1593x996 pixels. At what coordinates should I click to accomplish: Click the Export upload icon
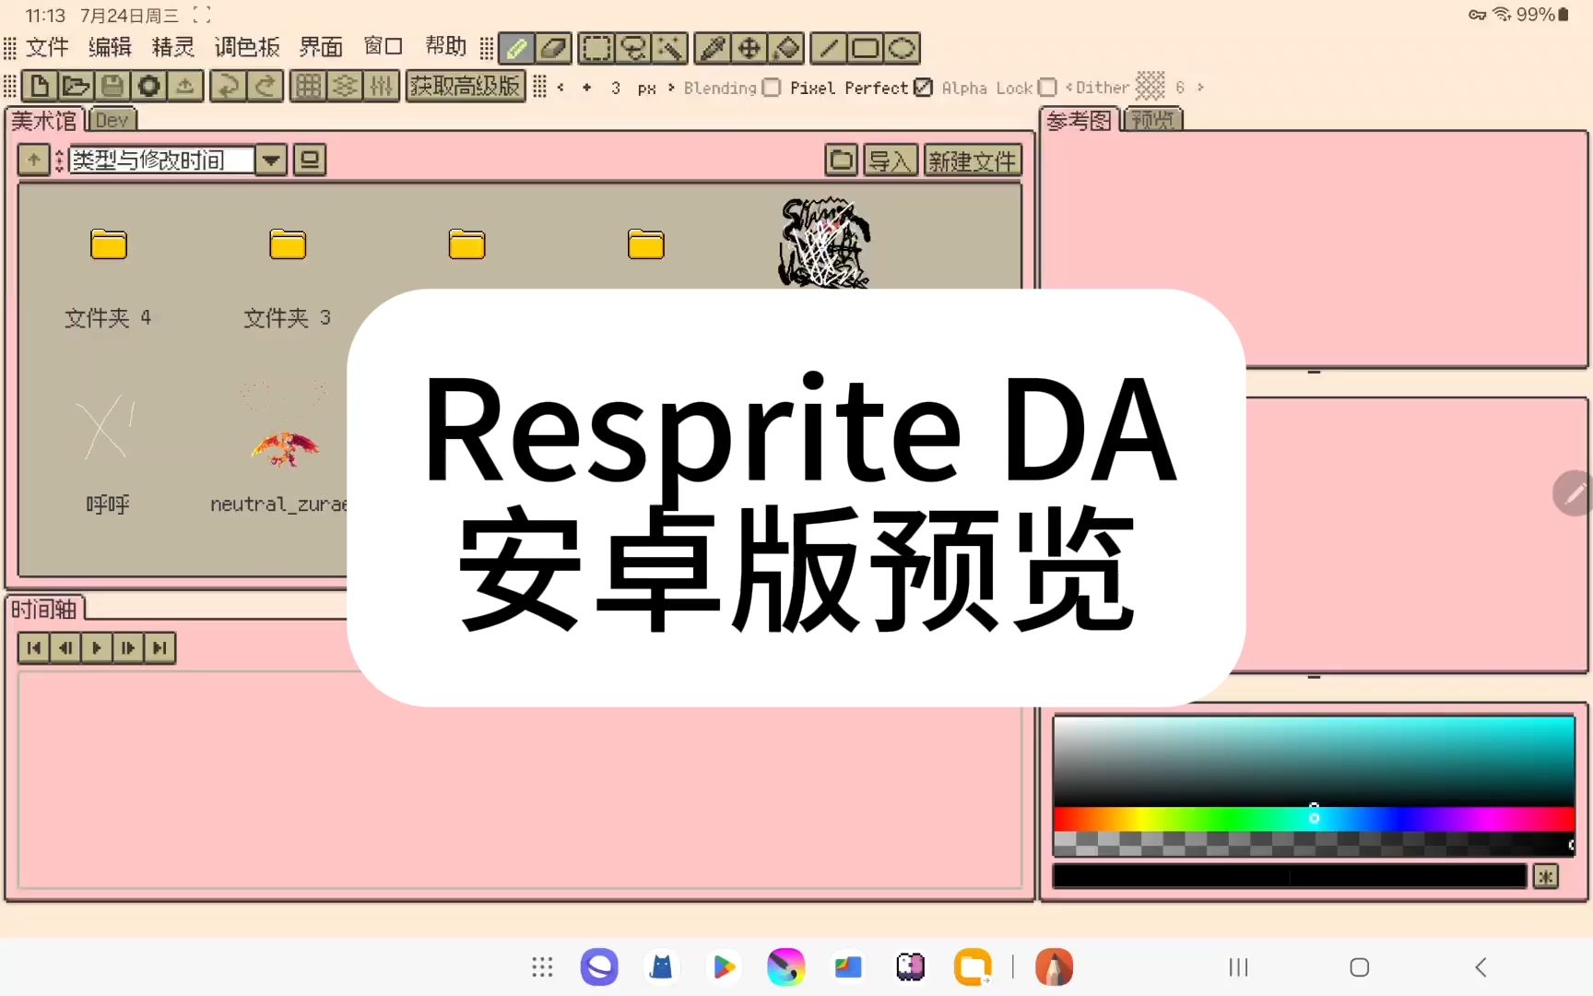(185, 87)
